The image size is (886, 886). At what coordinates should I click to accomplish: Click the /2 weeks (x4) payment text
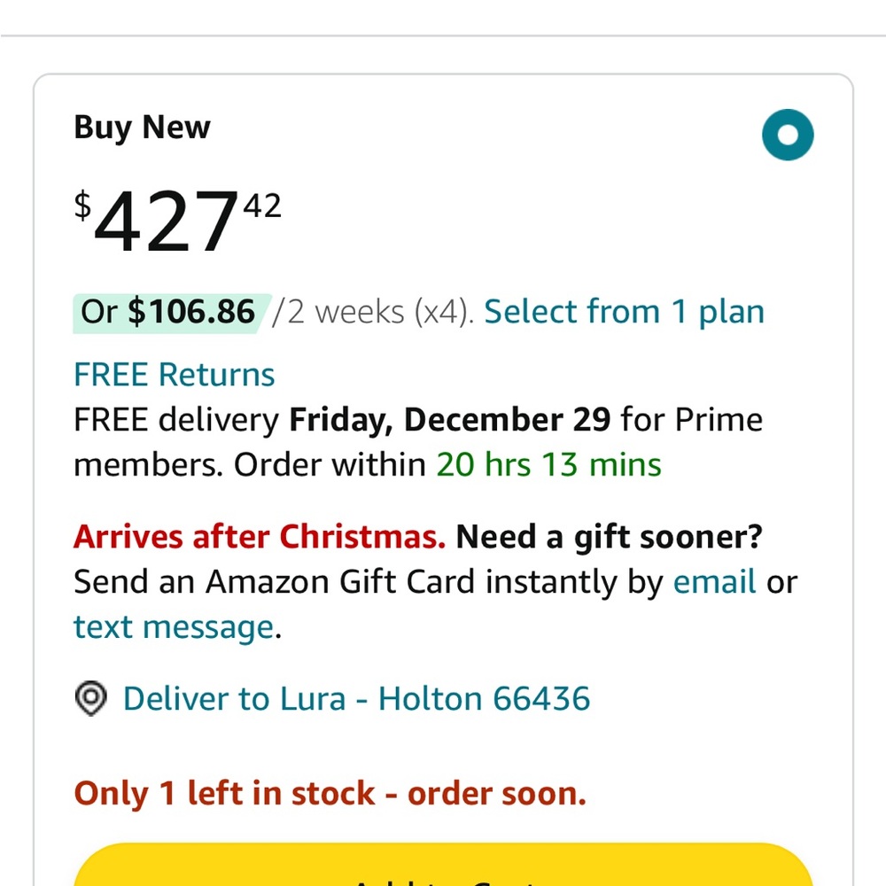pyautogui.click(x=373, y=312)
